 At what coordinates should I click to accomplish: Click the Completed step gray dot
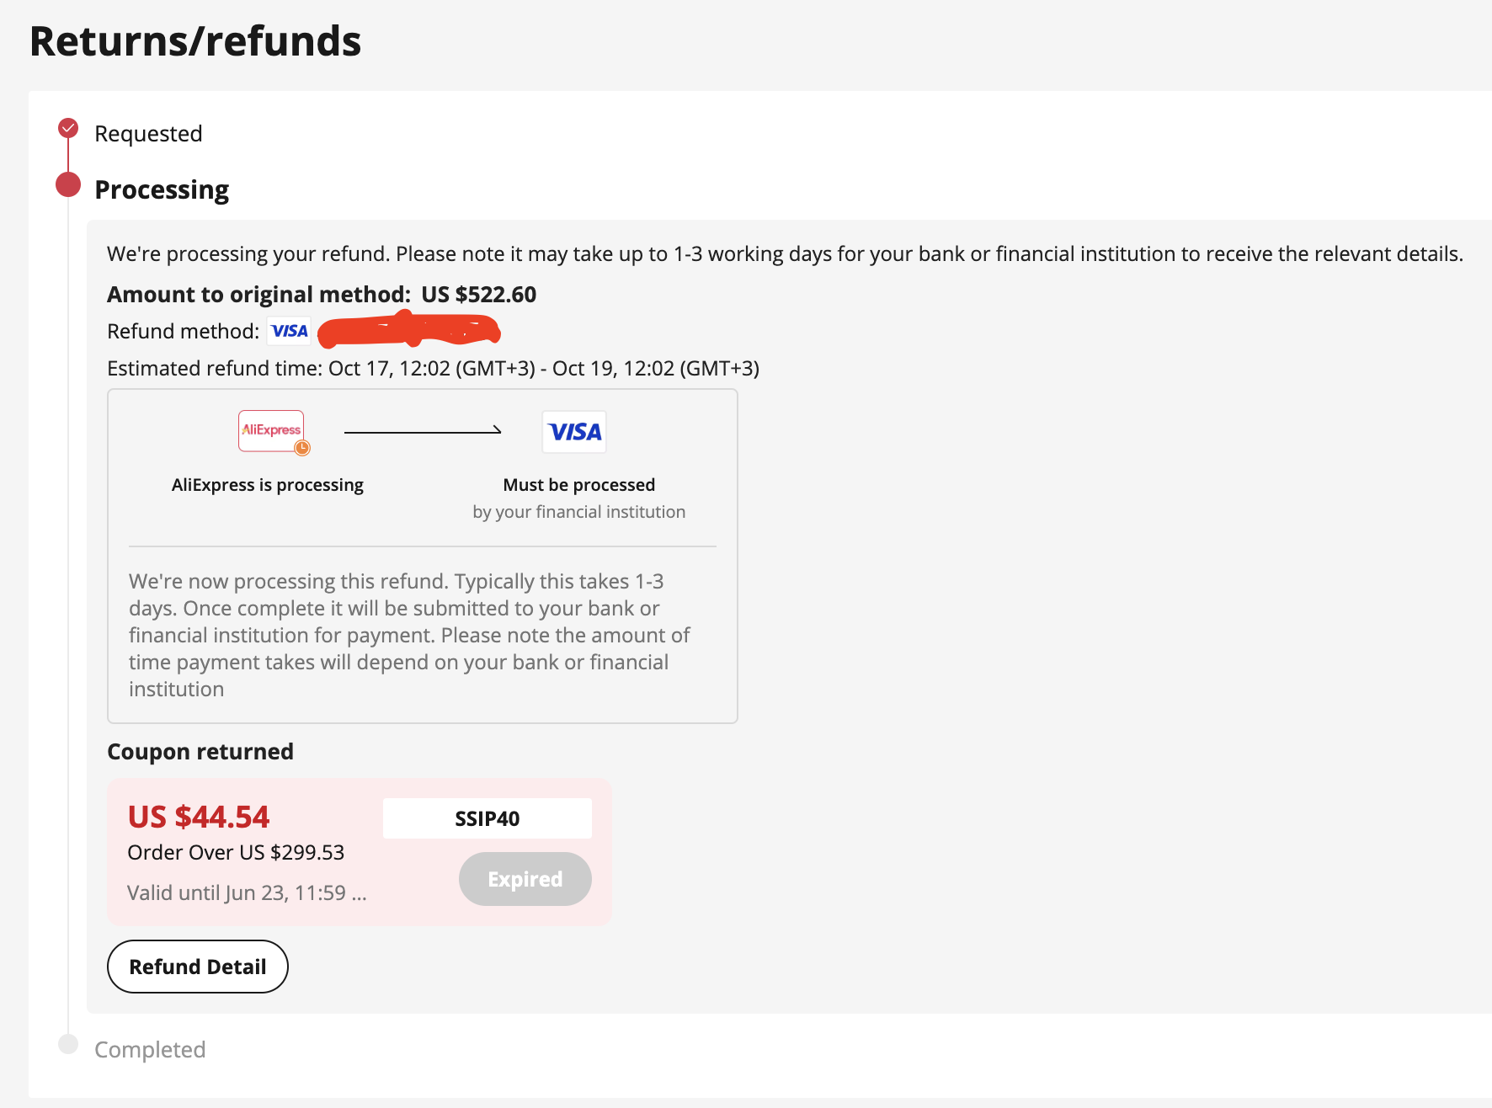tap(68, 1044)
